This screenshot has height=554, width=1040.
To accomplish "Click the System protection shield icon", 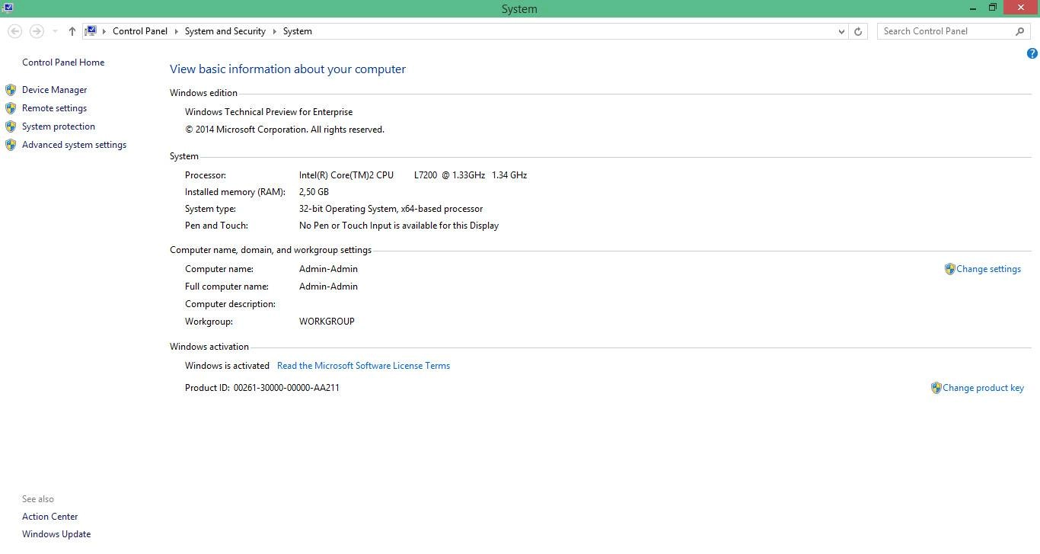I will coord(11,126).
